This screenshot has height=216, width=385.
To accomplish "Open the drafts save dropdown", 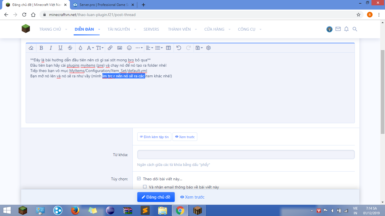I will click(199, 48).
